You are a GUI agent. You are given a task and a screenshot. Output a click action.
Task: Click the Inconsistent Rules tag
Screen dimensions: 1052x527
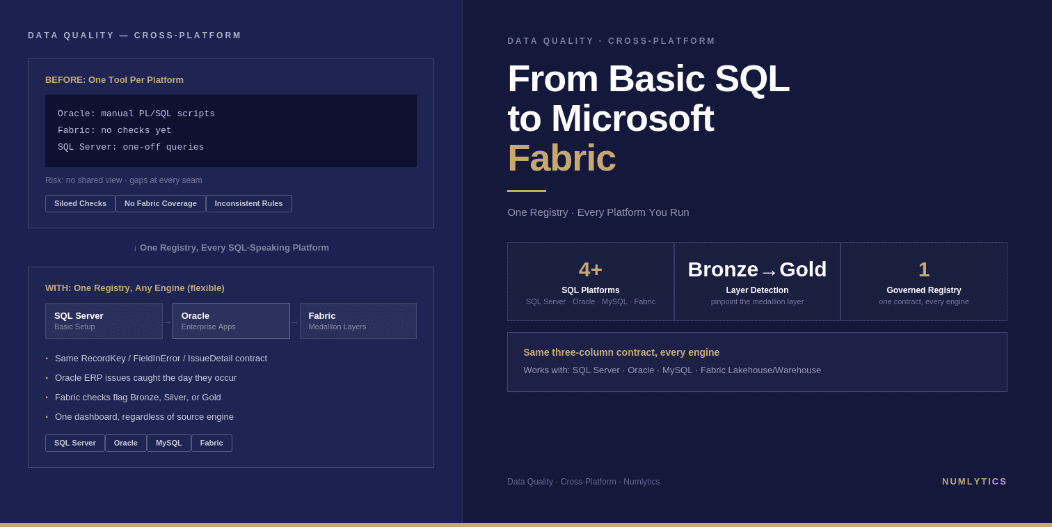click(249, 203)
